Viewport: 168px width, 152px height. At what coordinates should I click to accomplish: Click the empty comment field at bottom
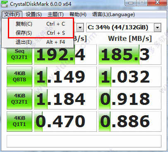84,141
